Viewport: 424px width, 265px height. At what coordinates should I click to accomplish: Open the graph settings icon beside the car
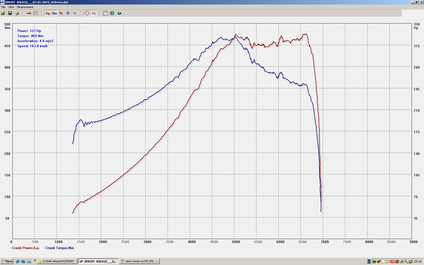pos(36,13)
